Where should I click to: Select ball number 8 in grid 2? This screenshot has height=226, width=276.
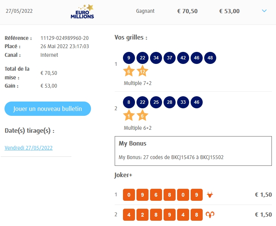[129, 103]
